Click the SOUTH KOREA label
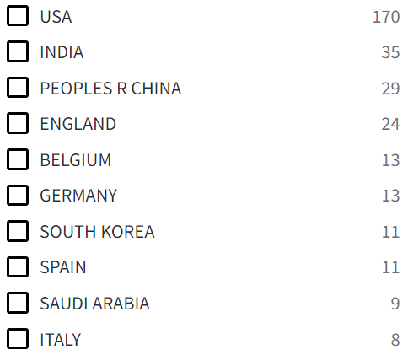408x355 pixels. tap(97, 232)
